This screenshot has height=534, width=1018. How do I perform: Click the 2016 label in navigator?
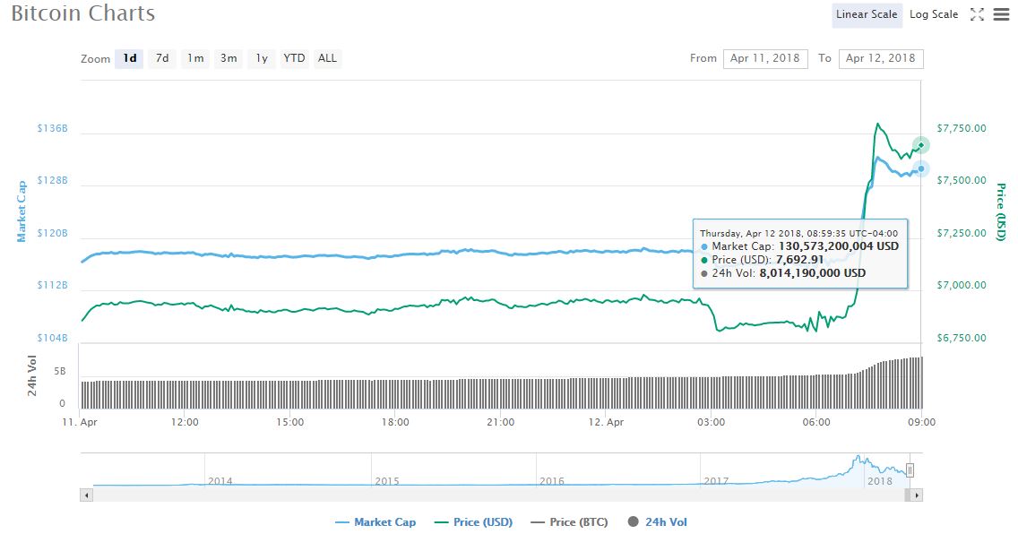pos(552,481)
